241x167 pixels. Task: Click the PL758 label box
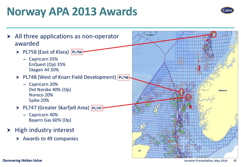click(77, 52)
